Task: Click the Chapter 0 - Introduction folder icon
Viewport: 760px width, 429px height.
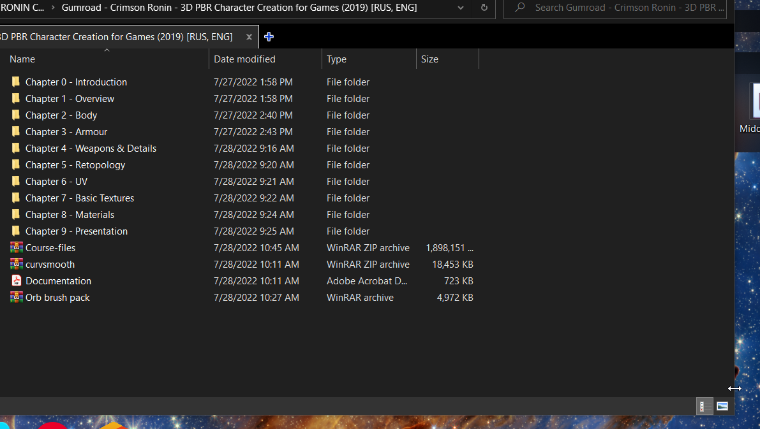Action: point(16,82)
